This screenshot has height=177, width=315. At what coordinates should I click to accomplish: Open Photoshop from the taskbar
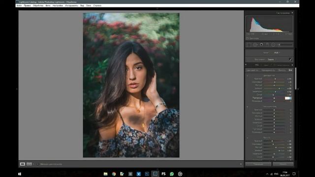click(147, 174)
